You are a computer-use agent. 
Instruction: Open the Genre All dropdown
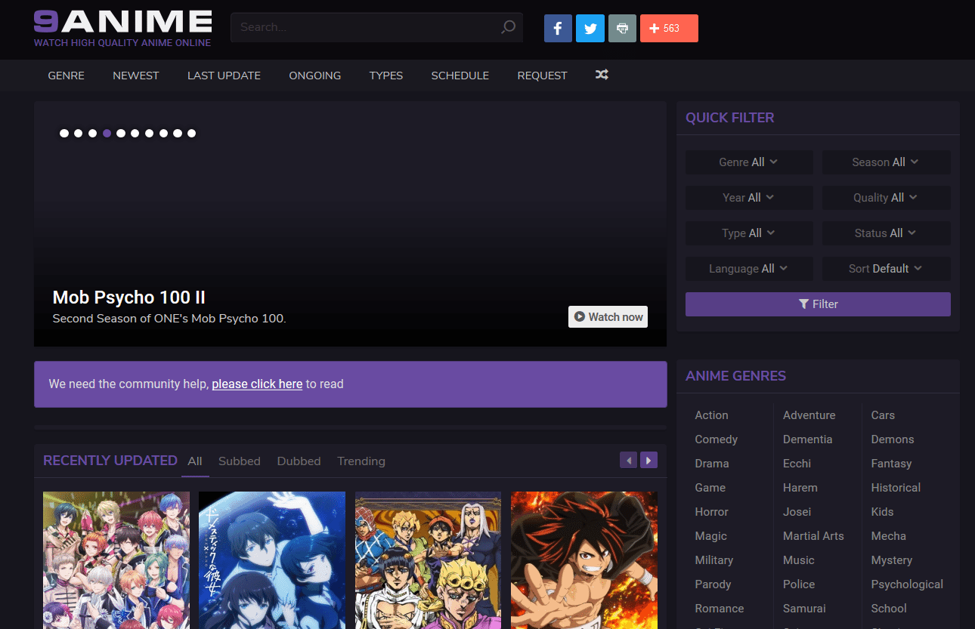tap(748, 162)
